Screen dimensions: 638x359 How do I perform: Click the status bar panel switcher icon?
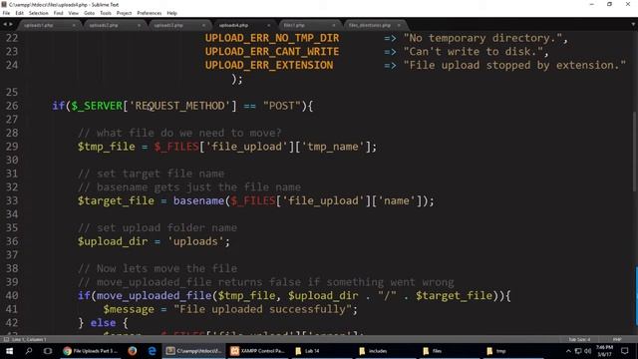(6, 339)
